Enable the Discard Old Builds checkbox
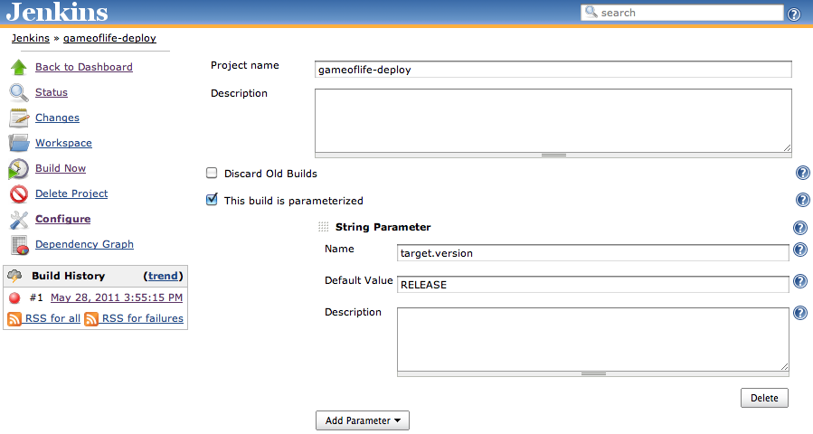The height and width of the screenshot is (434, 813). click(x=212, y=173)
